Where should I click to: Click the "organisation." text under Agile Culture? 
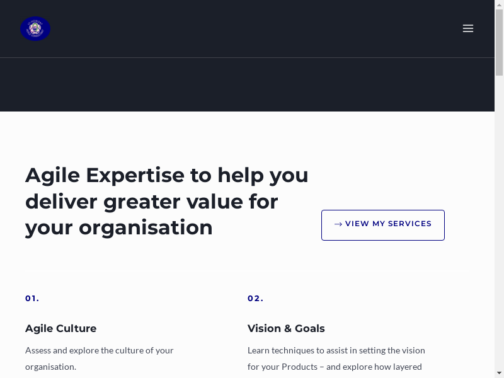pyautogui.click(x=50, y=367)
